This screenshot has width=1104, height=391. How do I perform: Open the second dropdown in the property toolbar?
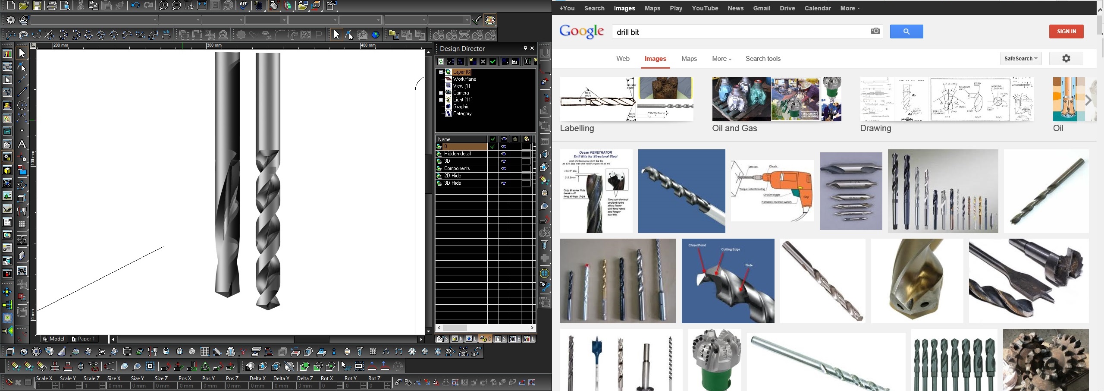180,20
